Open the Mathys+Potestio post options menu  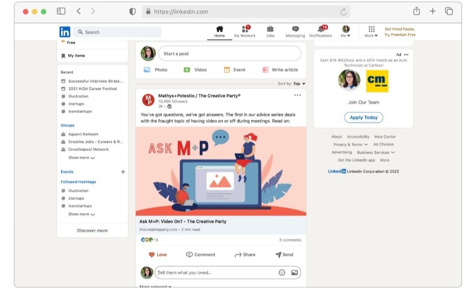[x=297, y=95]
